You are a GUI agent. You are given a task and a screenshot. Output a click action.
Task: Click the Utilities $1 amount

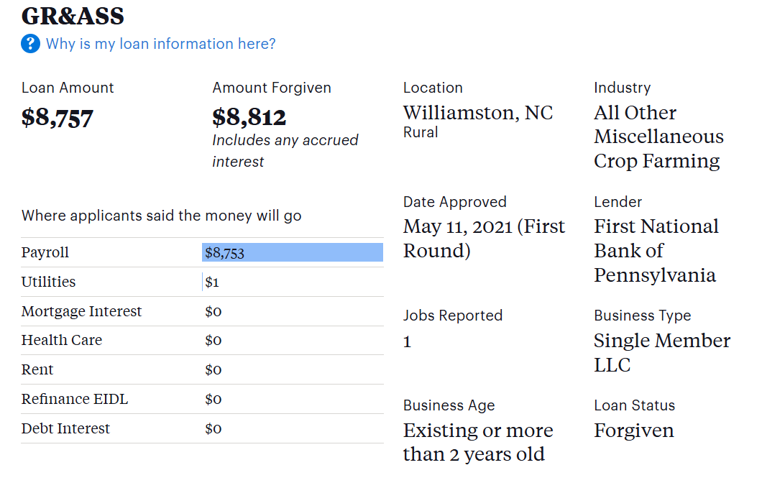pos(212,282)
